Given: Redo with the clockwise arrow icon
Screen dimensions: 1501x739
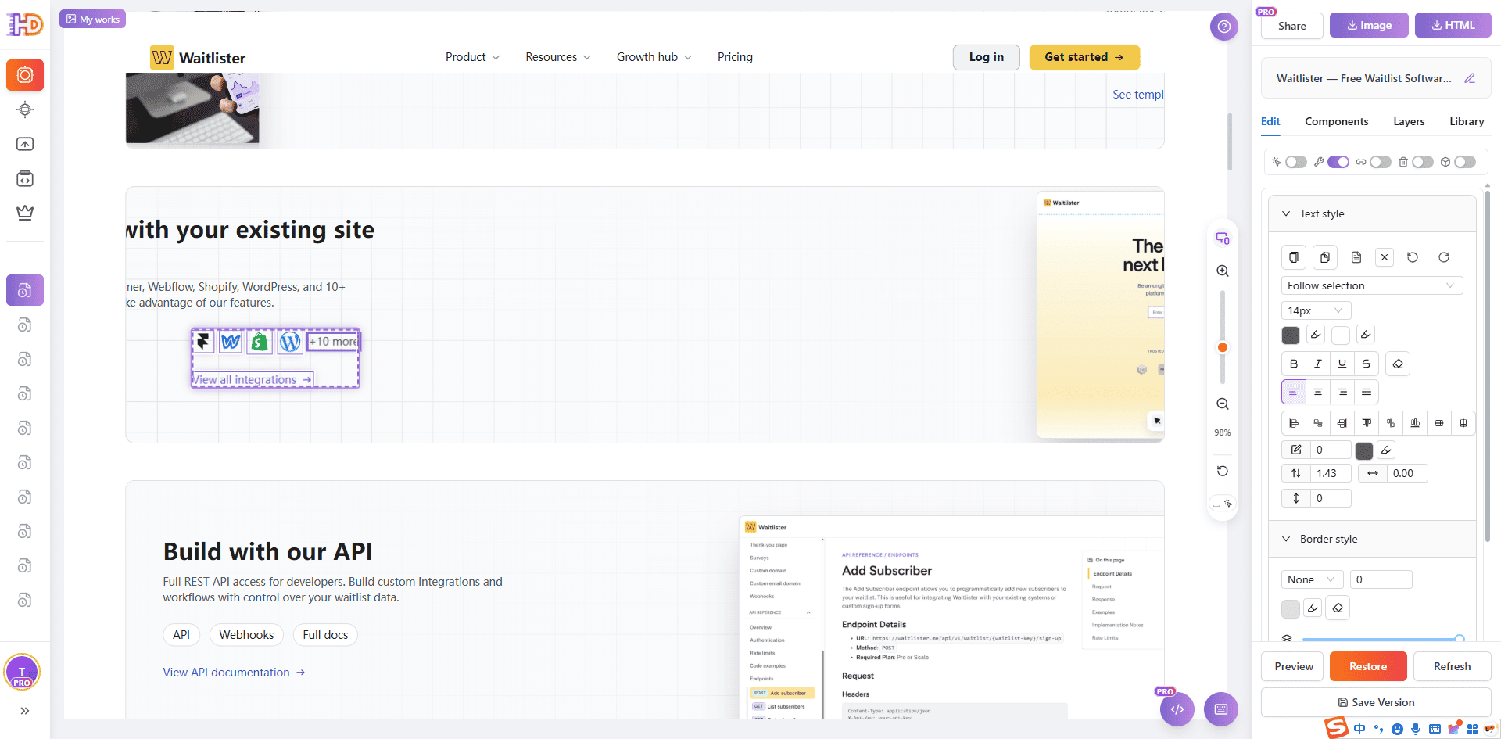Looking at the screenshot, I should [x=1444, y=257].
